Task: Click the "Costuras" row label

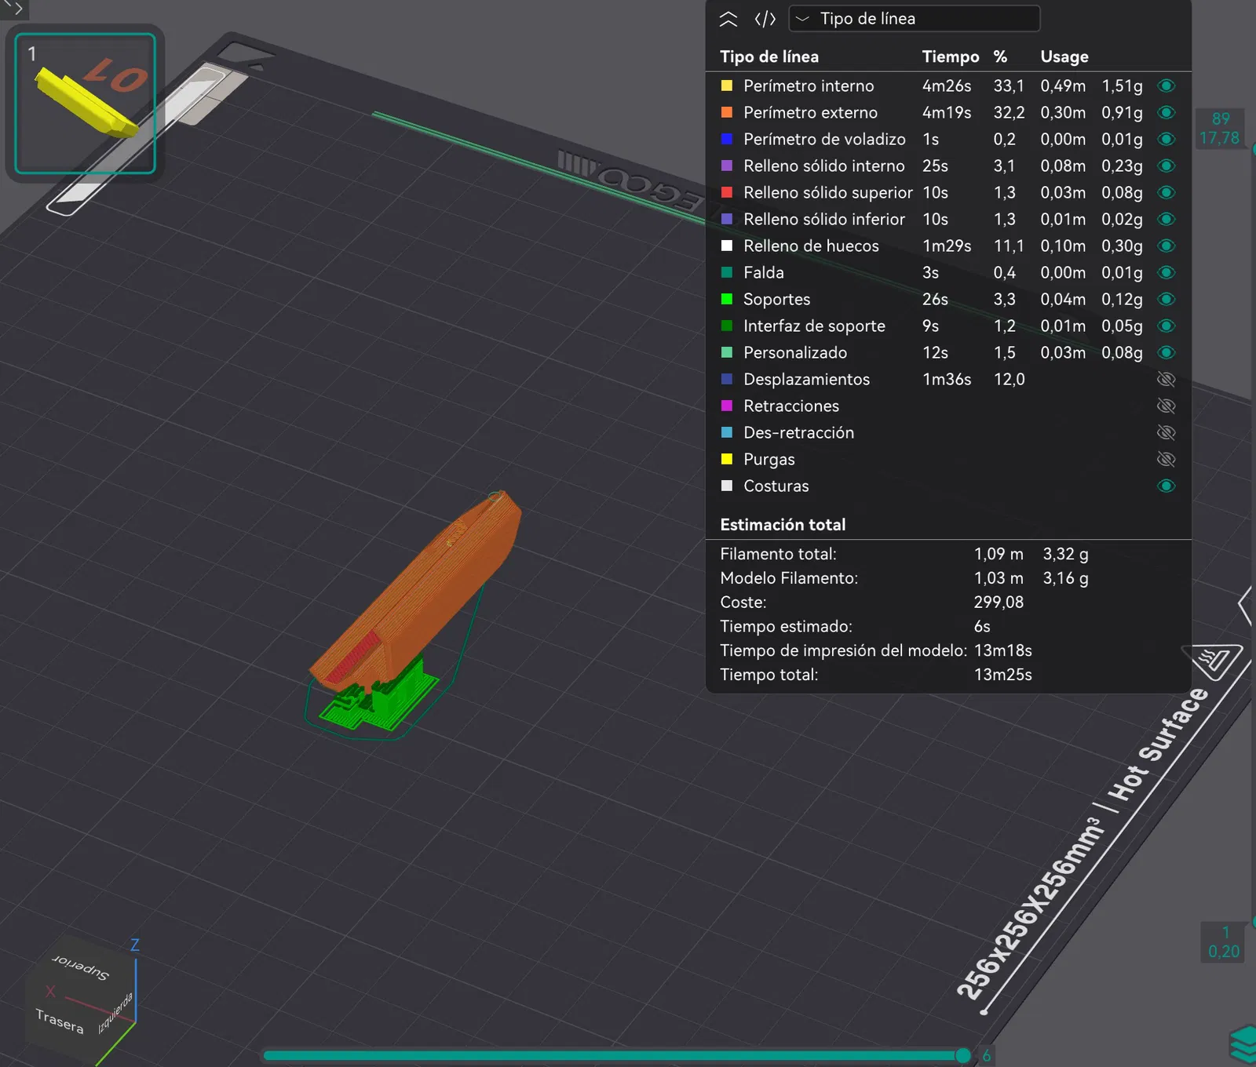Action: tap(776, 486)
